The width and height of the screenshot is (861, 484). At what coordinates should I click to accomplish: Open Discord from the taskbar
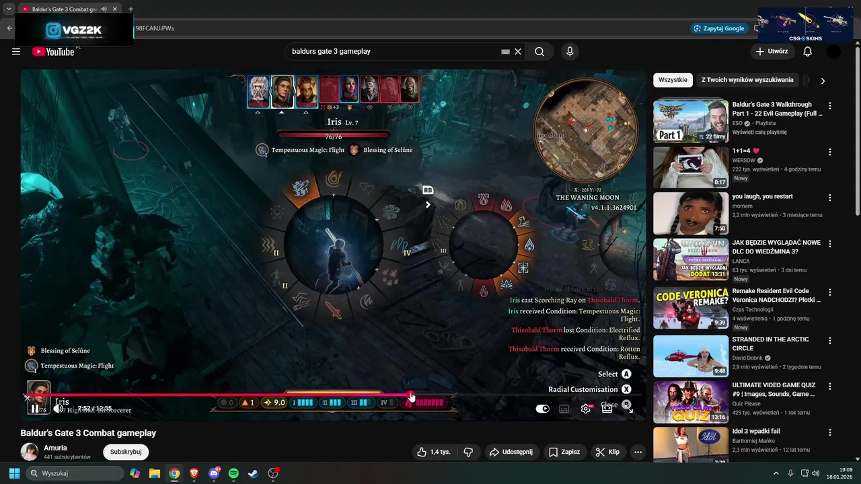click(x=214, y=473)
